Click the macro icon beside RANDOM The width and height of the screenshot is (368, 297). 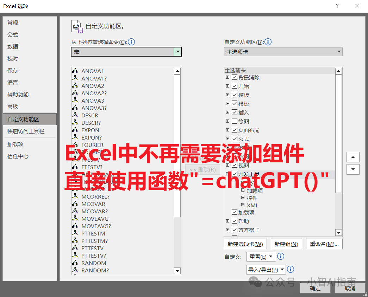coord(75,263)
